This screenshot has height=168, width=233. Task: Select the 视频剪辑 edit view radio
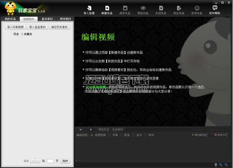[x=92, y=135]
